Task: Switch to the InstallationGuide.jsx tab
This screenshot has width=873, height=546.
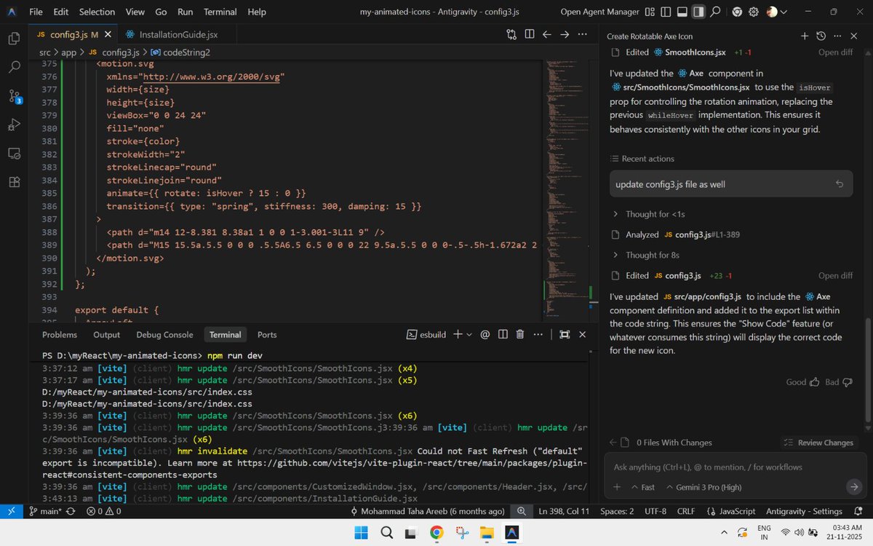Action: [178, 33]
